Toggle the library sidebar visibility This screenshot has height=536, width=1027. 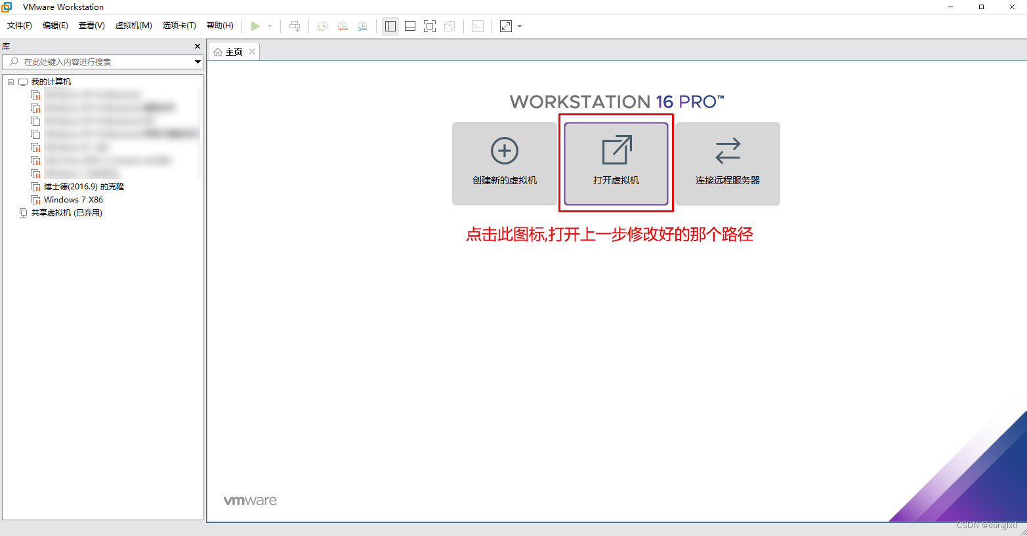[x=390, y=26]
